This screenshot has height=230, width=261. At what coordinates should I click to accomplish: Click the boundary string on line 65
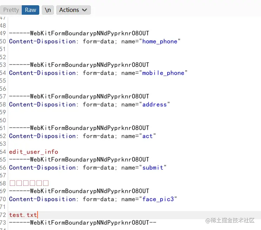click(79, 160)
